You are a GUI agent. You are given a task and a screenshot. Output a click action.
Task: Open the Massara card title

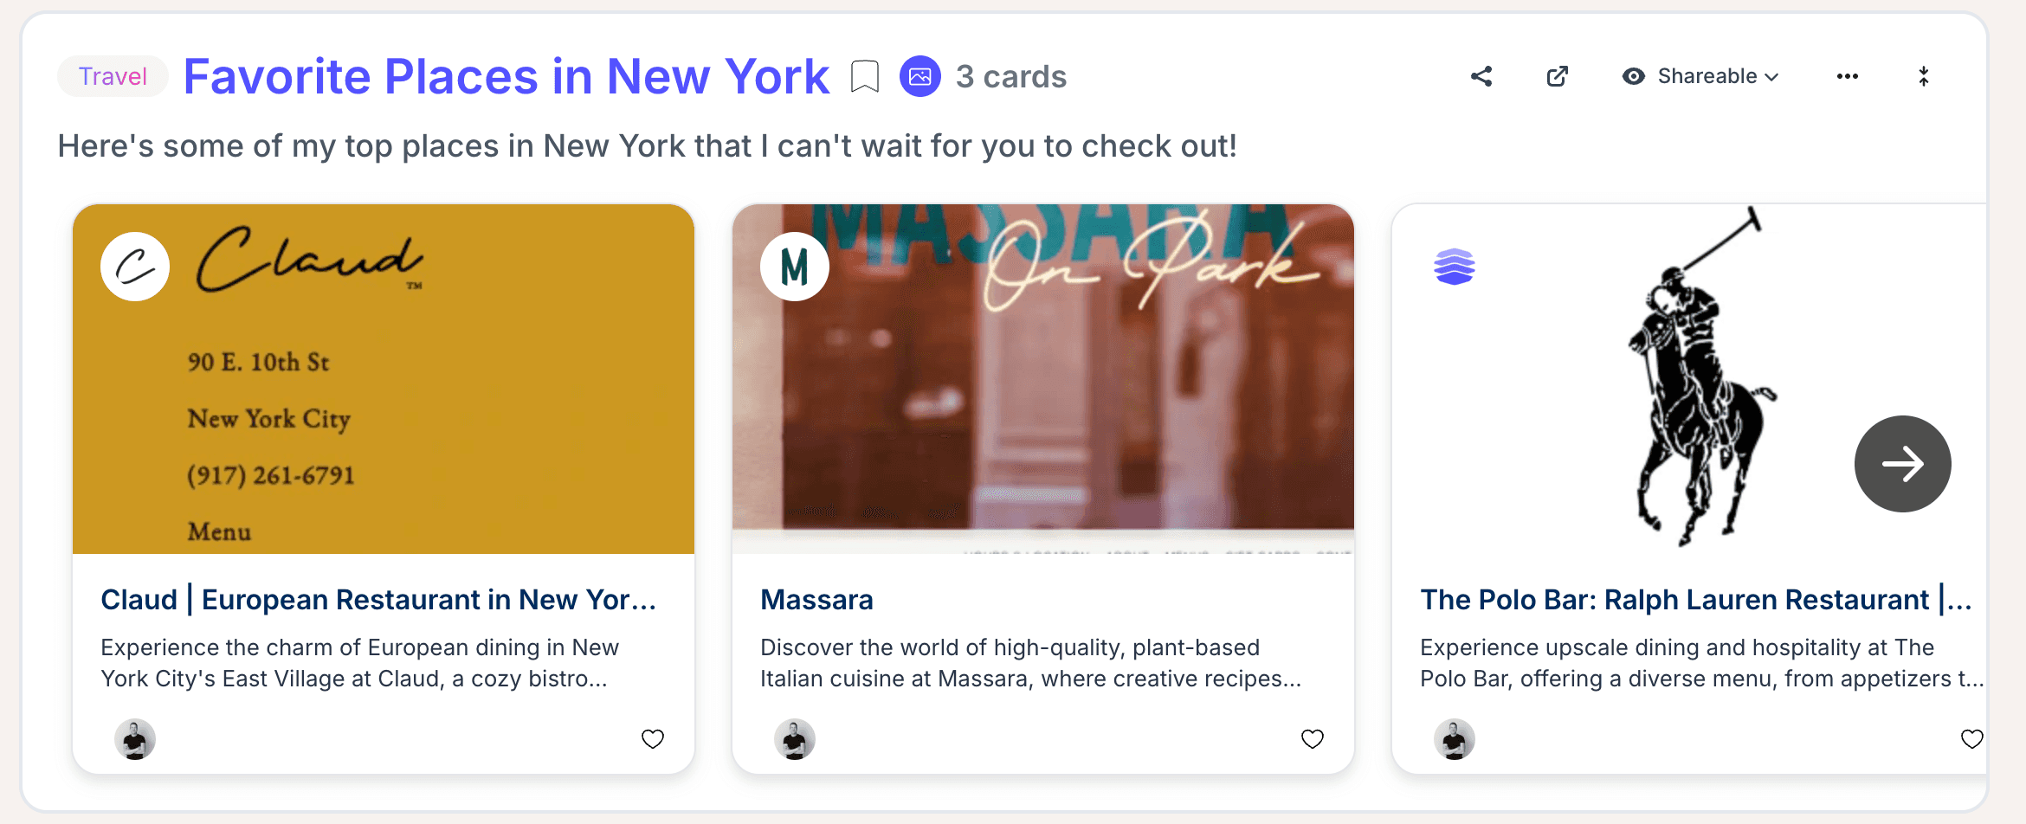point(816,599)
